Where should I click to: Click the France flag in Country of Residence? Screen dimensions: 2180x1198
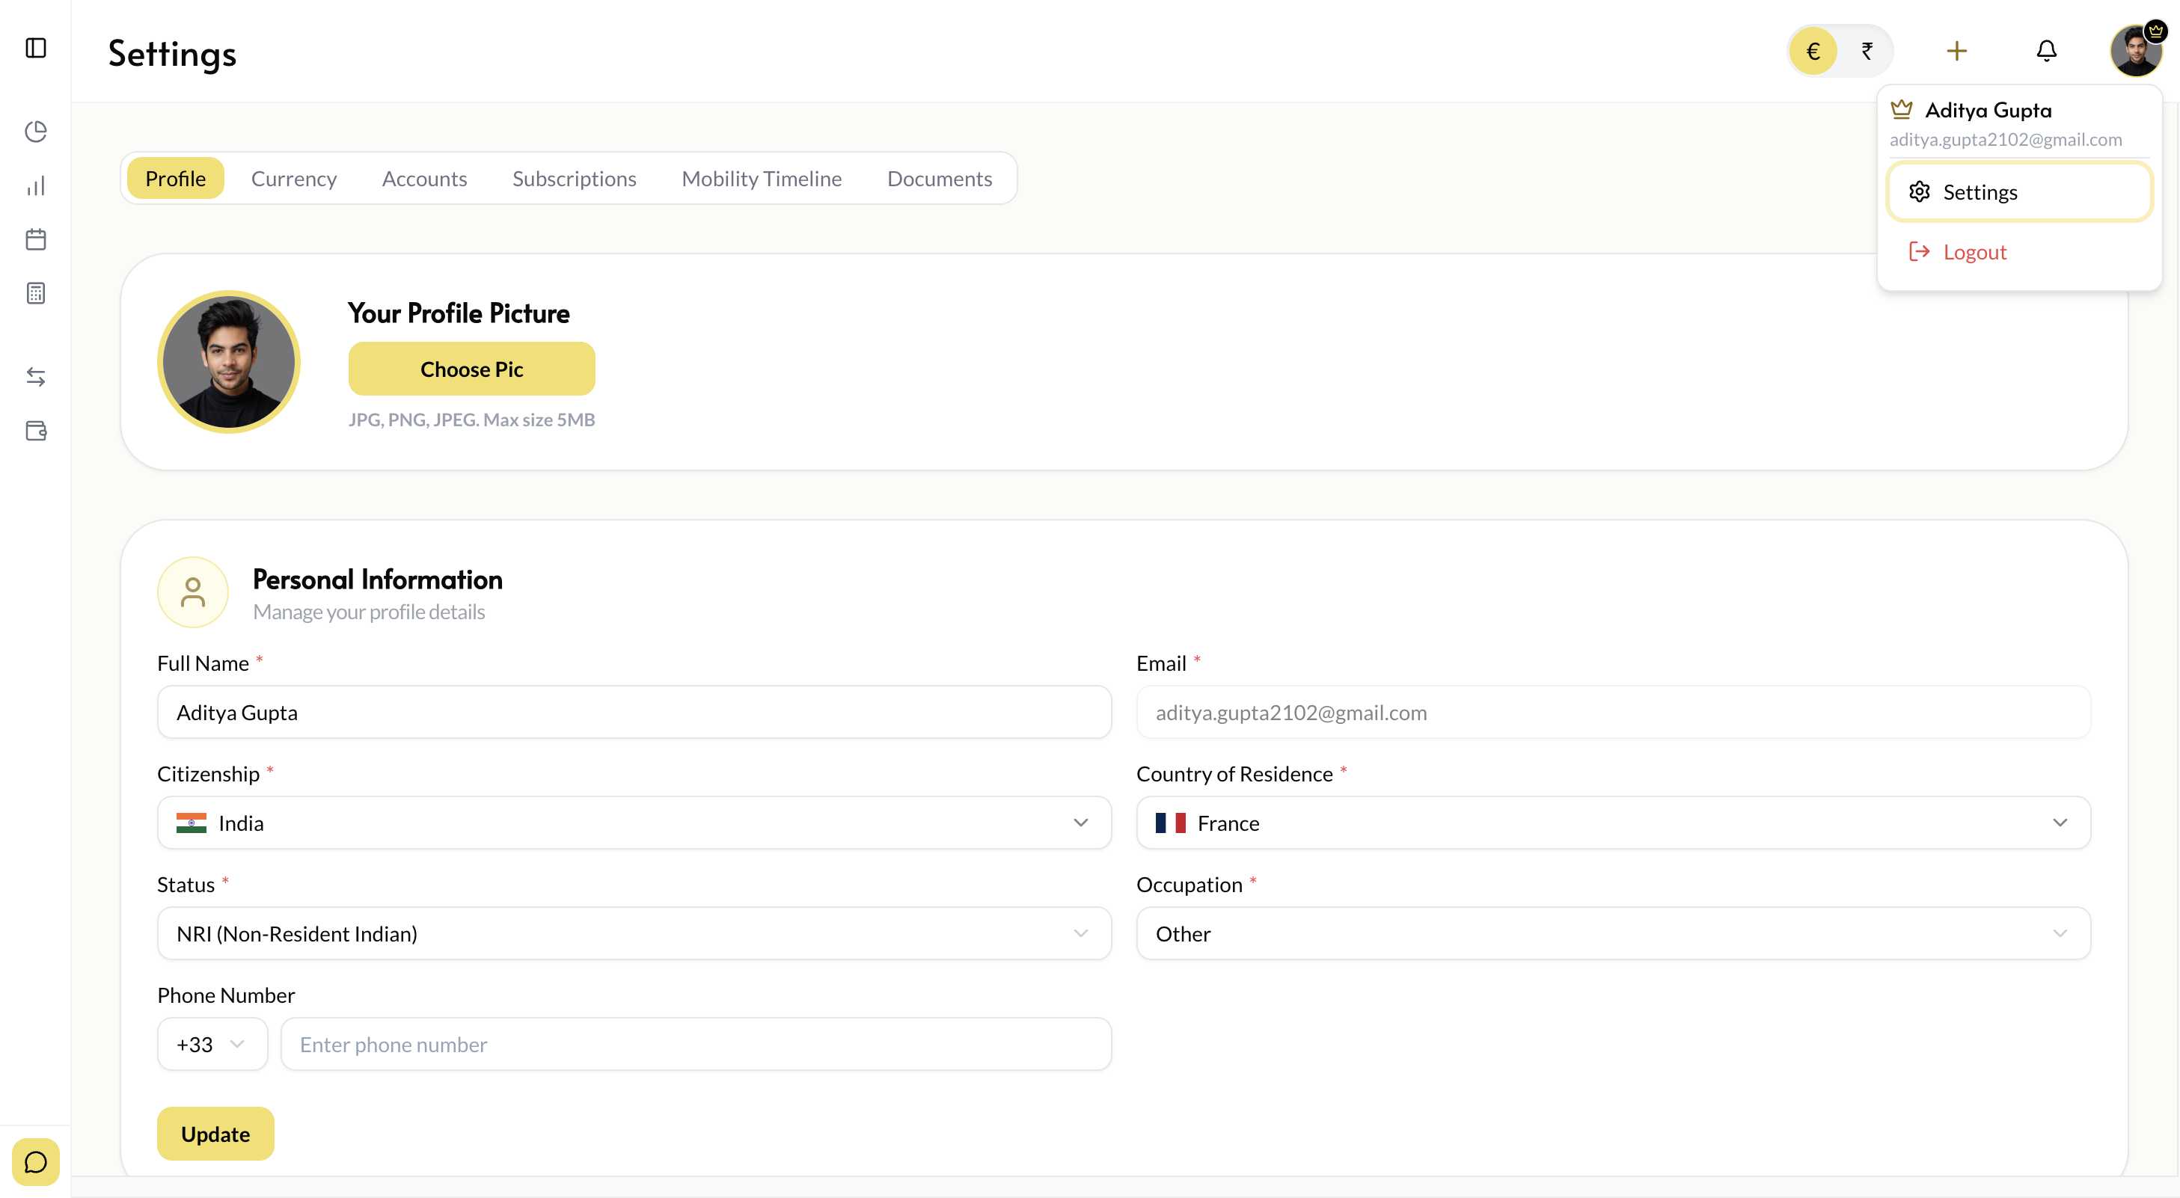[x=1170, y=823]
